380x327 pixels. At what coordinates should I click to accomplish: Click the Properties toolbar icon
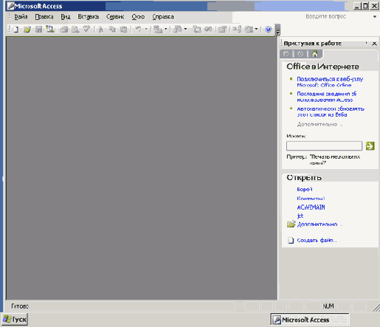[223, 30]
